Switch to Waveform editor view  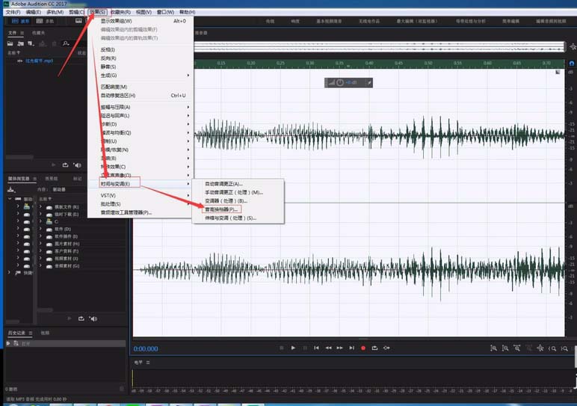tap(21, 22)
